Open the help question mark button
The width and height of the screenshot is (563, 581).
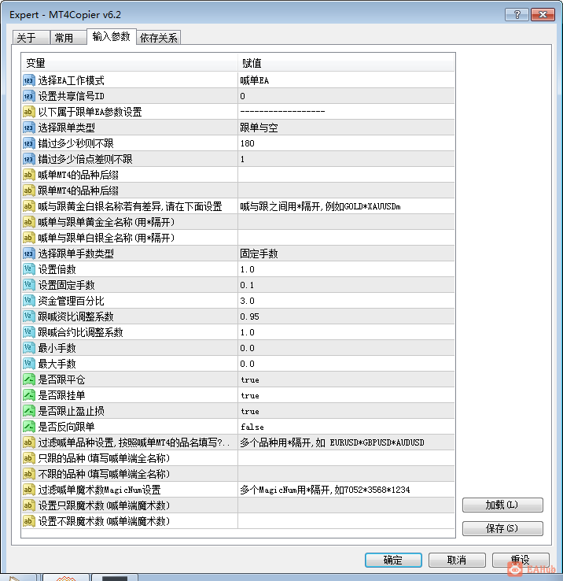tap(517, 15)
